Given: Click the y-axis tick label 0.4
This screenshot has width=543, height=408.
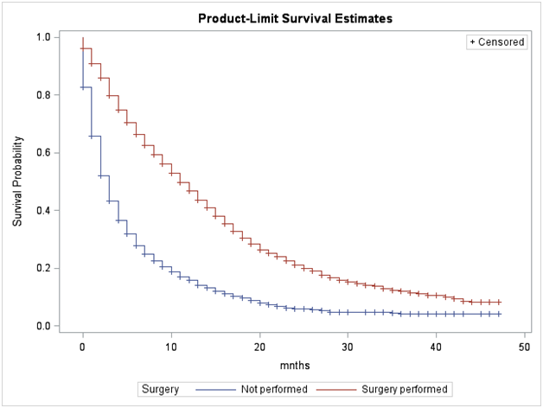Looking at the screenshot, I should pos(42,211).
